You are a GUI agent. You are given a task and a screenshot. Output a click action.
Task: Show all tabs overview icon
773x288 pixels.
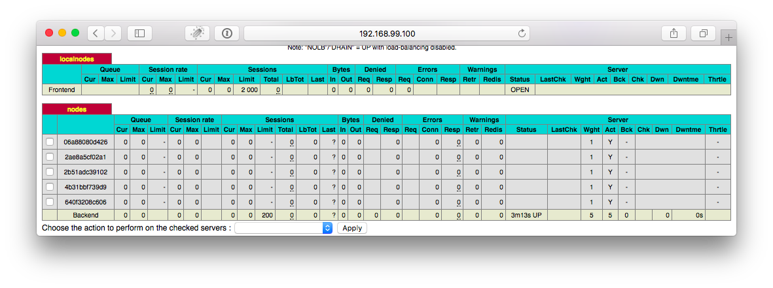[x=704, y=33]
